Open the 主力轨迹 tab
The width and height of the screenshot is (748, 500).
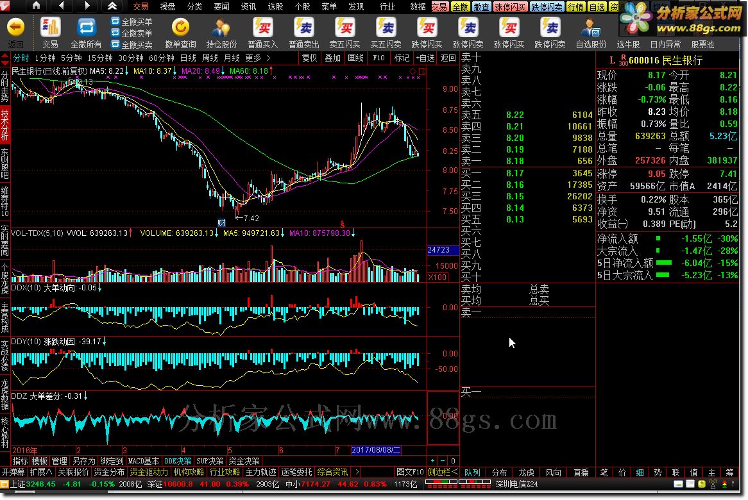(261, 472)
